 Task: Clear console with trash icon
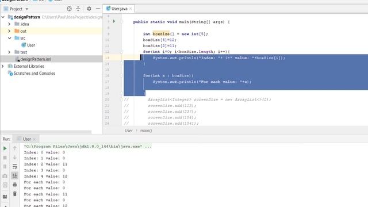coord(15,194)
